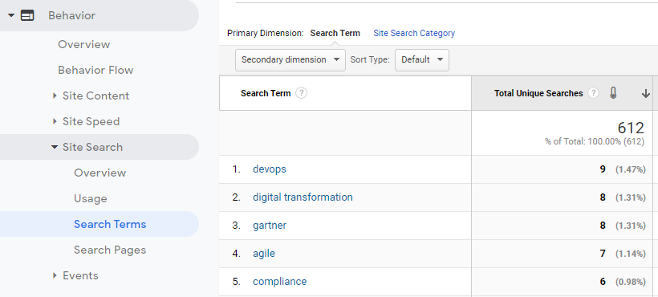Collapse the Behavior section arrow
This screenshot has width=658, height=297.
pyautogui.click(x=11, y=15)
